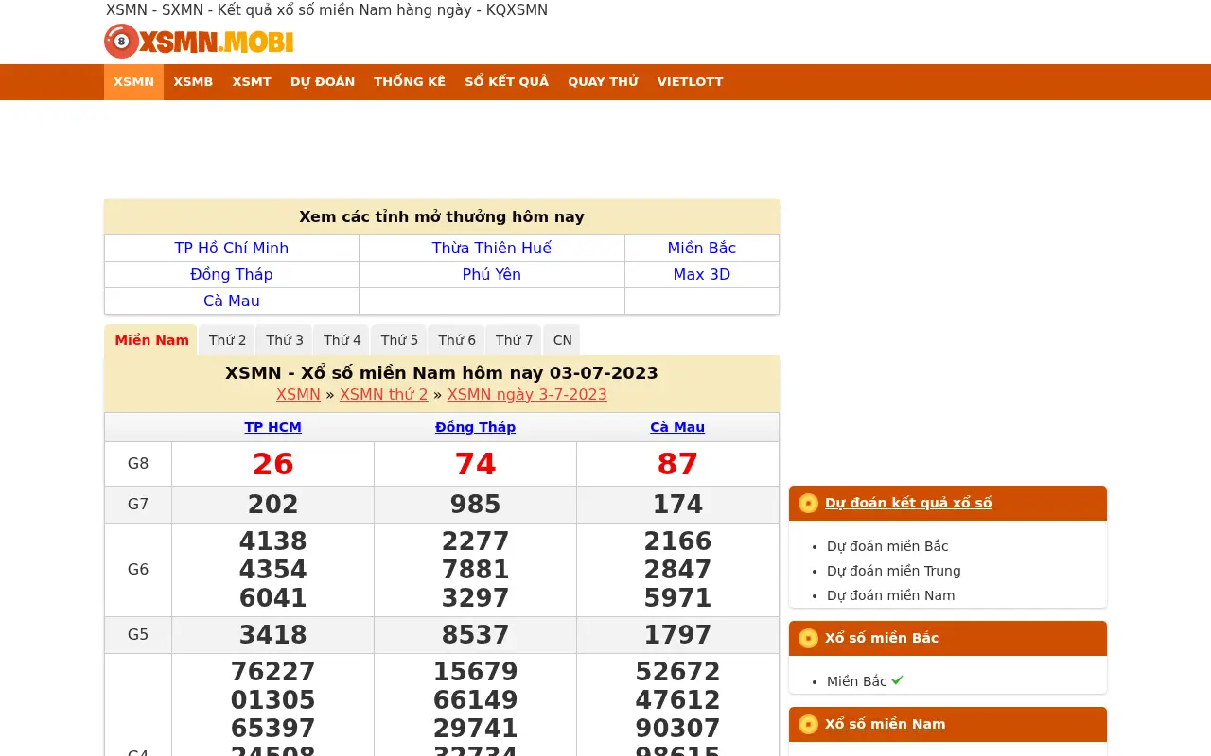Click the G7 result 985
This screenshot has width=1211, height=756.
pos(475,505)
